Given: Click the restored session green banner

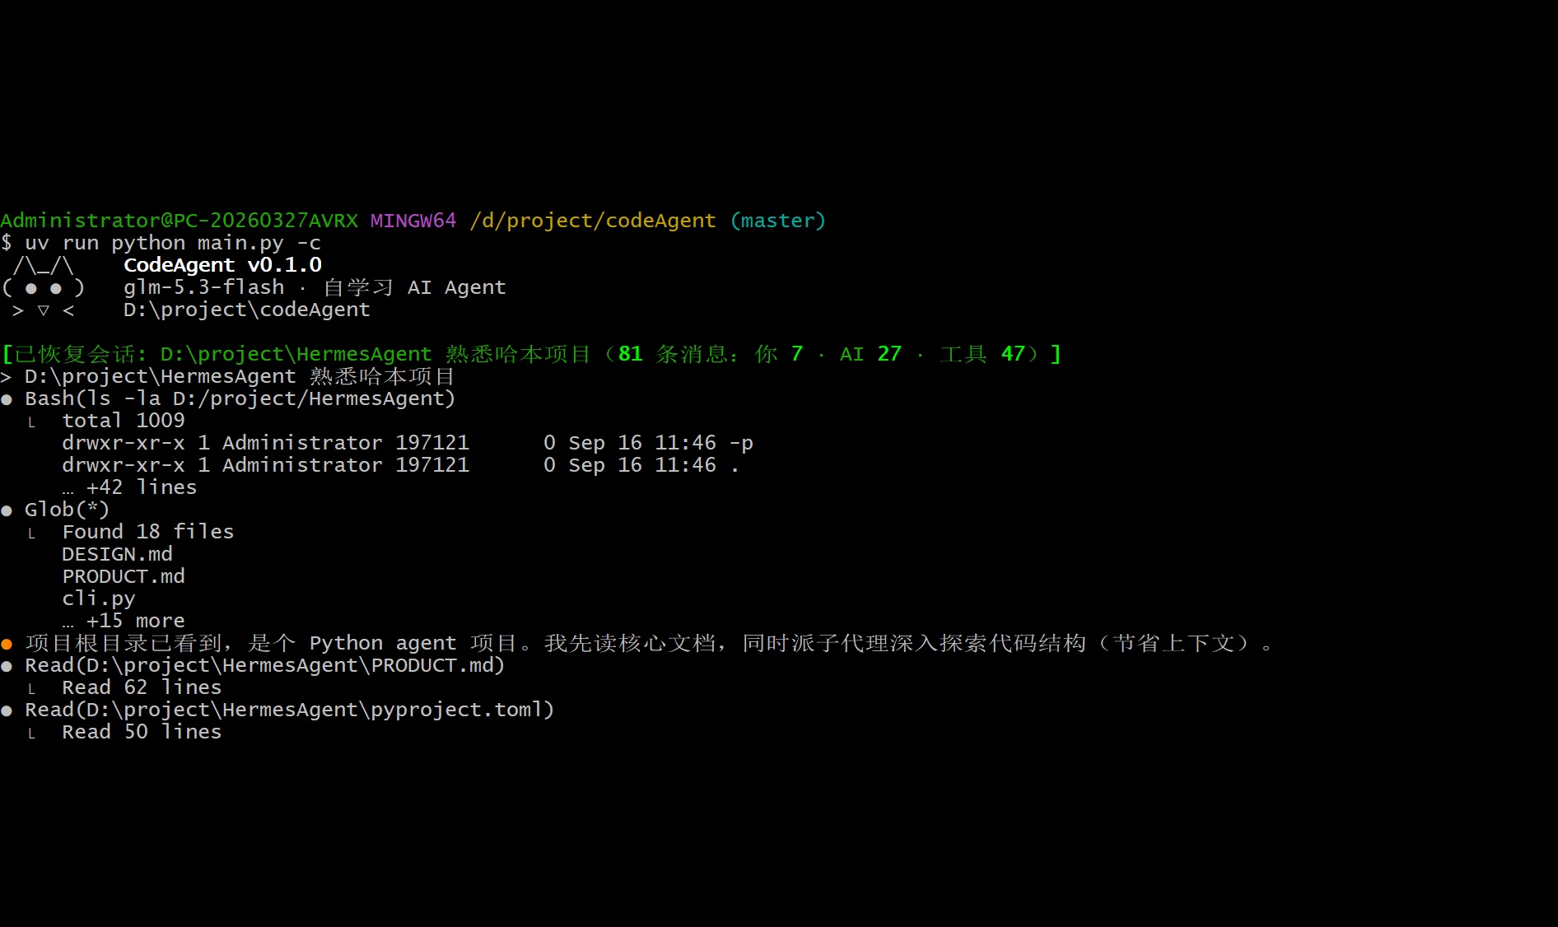Looking at the screenshot, I should coord(532,354).
